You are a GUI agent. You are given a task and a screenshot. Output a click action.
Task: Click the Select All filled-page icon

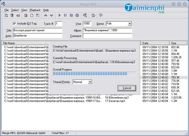pos(26,15)
